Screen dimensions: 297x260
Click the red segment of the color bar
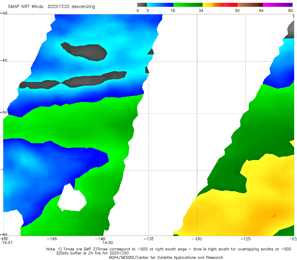231,5
